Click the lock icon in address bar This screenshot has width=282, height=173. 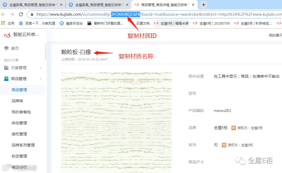pos(32,14)
